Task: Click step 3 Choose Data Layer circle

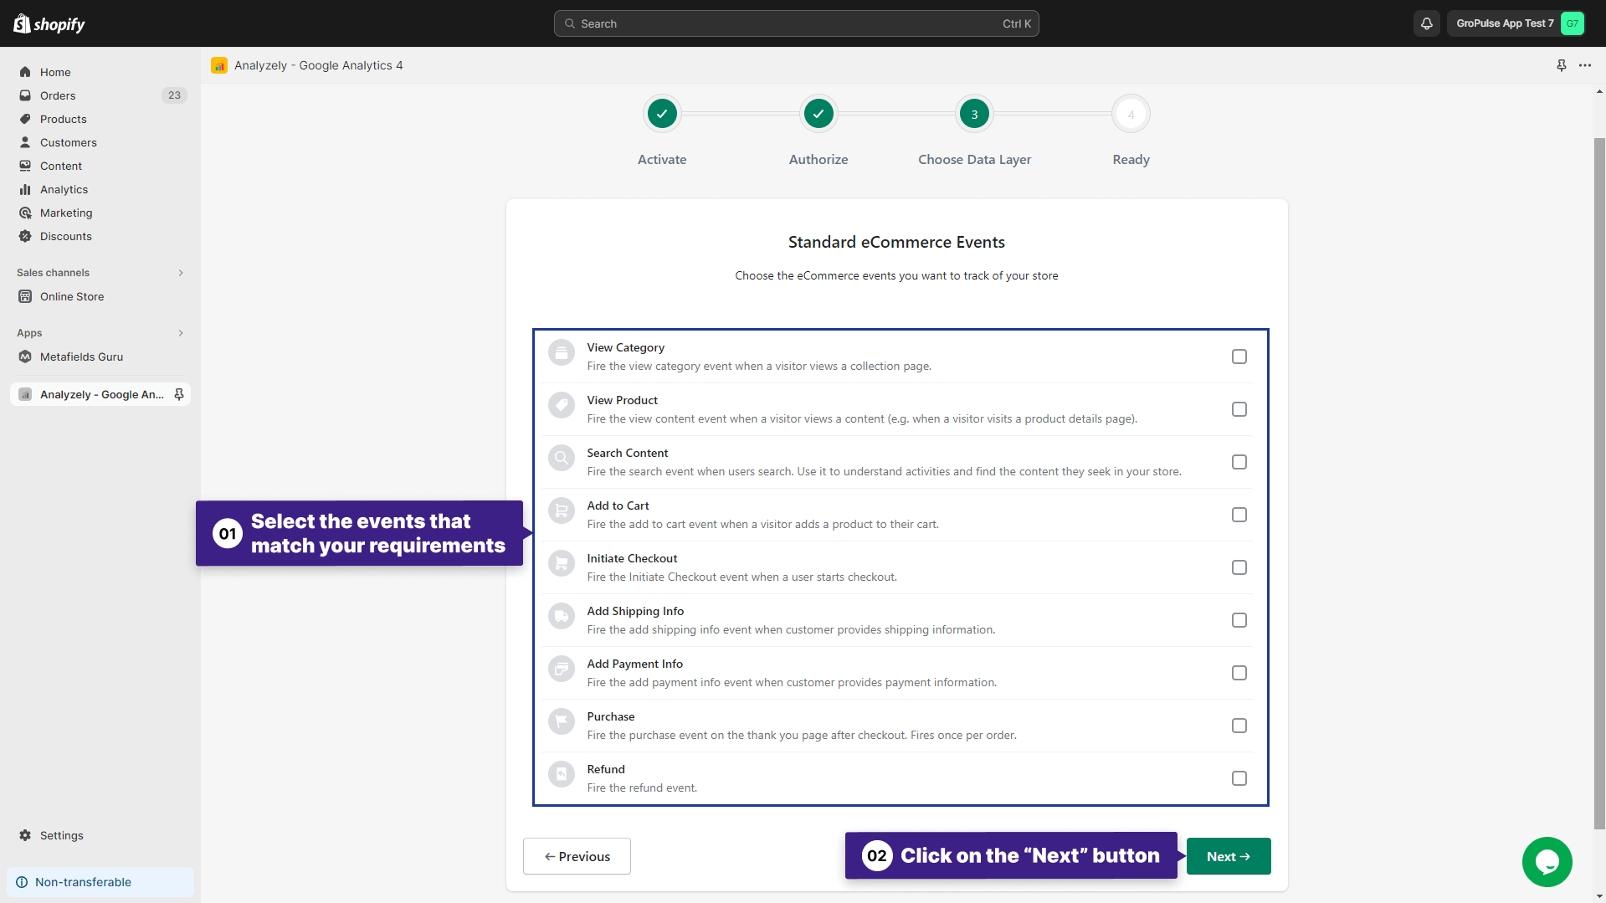Action: [974, 114]
